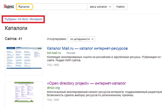Click the yellow Каталог arrow label
The height and width of the screenshot is (108, 162).
[25, 7]
